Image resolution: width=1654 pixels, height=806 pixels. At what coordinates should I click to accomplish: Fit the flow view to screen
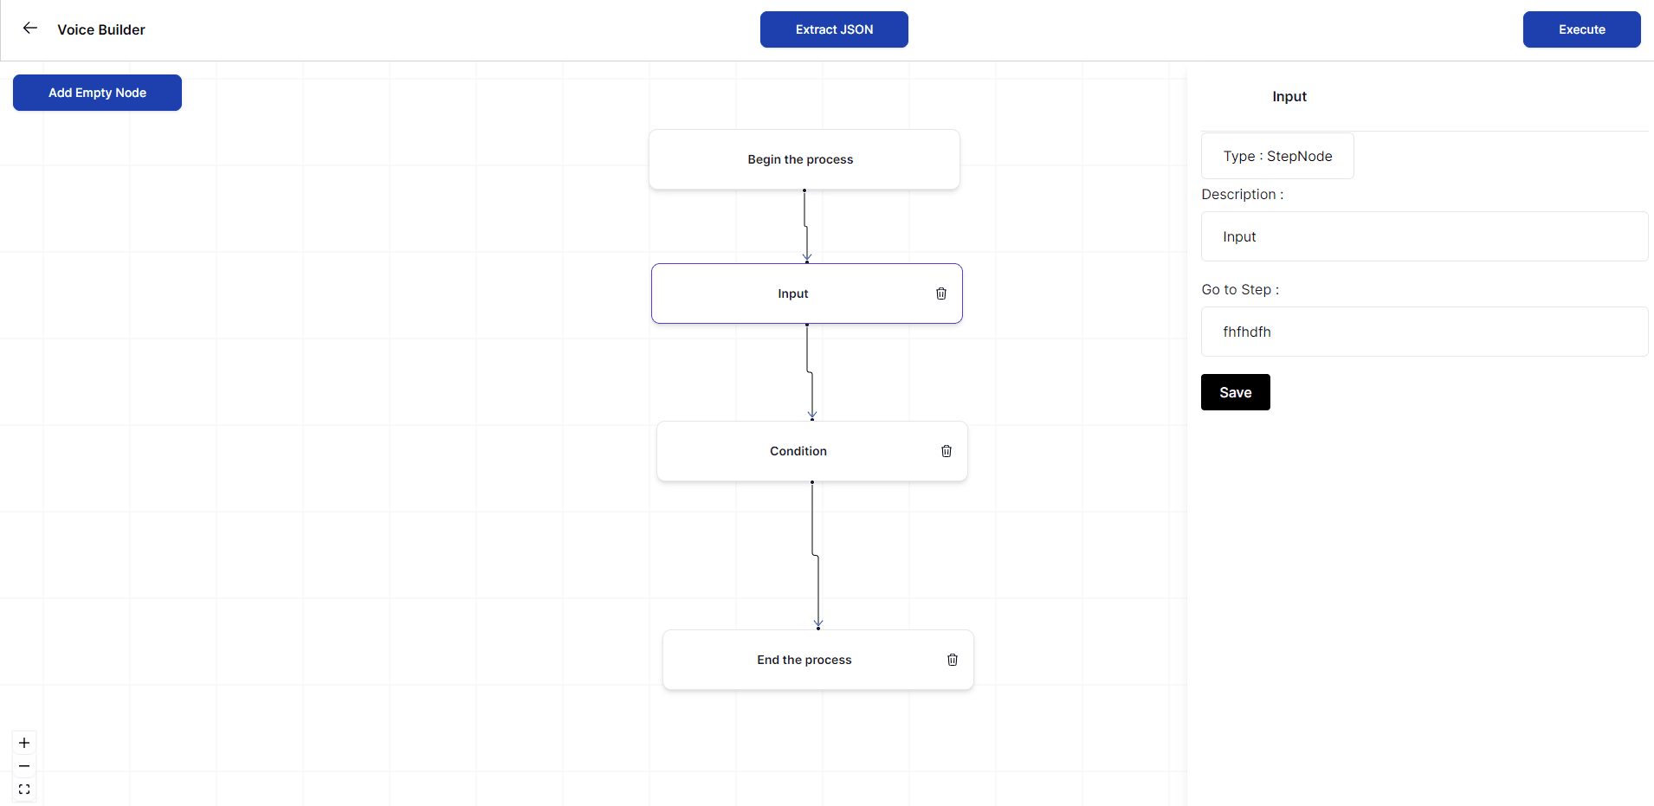coord(24,790)
